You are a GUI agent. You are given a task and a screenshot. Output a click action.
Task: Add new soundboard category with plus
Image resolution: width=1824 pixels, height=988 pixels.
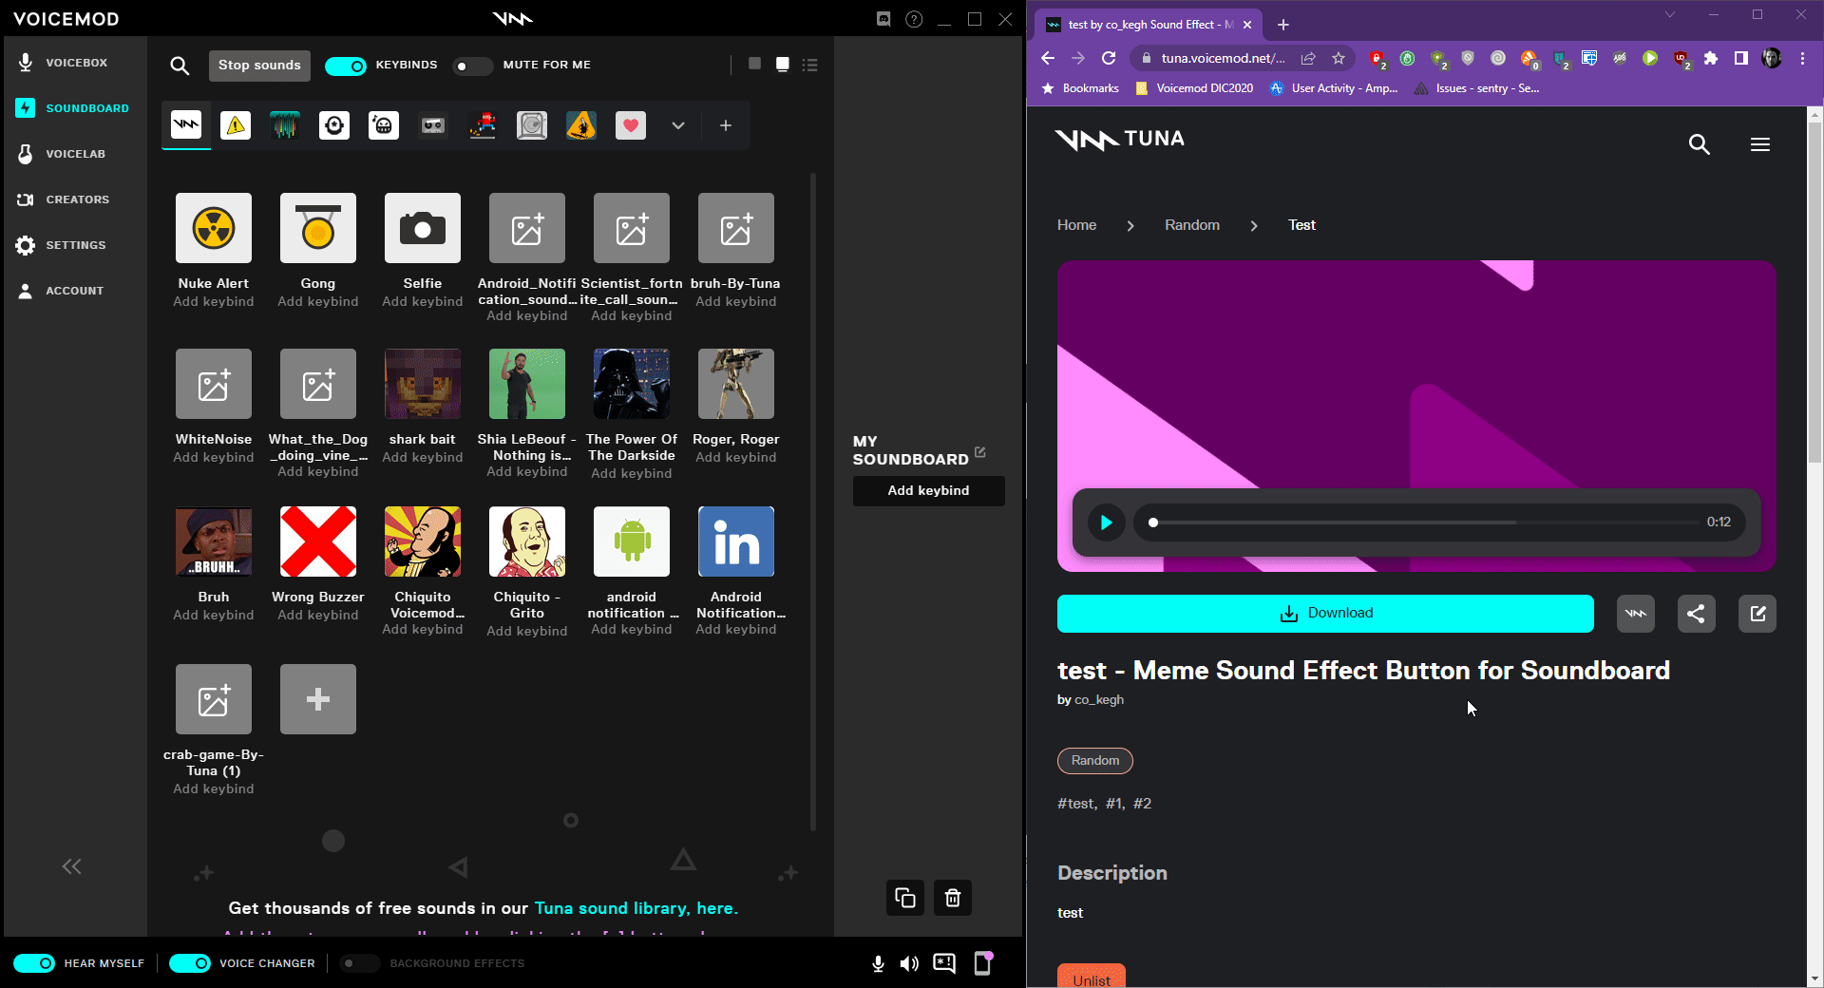pos(725,125)
